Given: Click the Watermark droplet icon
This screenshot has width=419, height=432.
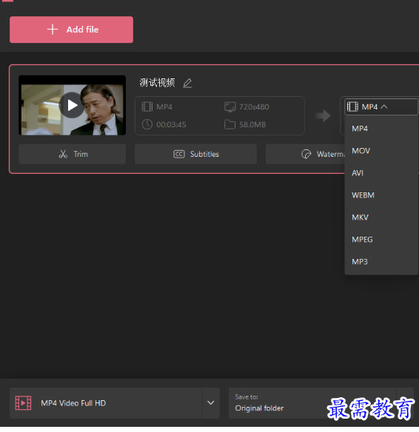Looking at the screenshot, I should click(x=306, y=154).
